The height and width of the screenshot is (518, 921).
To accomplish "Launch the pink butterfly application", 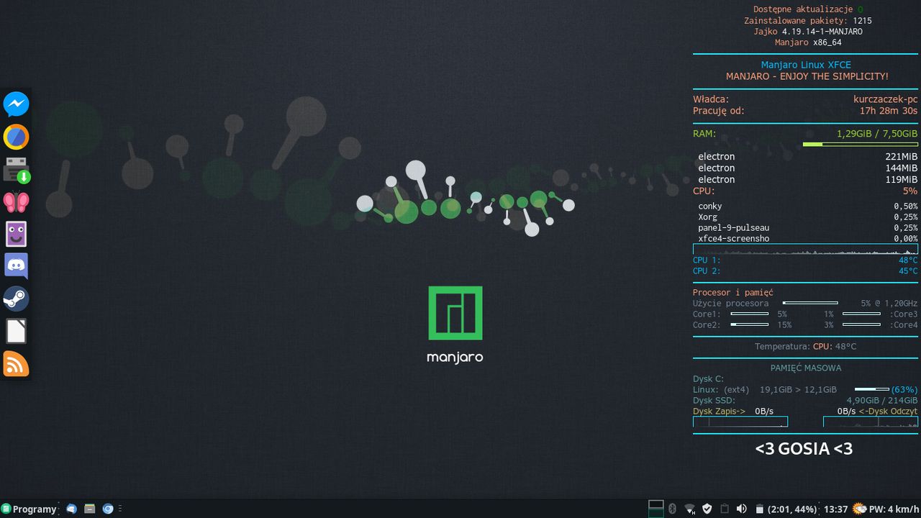I will 16,202.
